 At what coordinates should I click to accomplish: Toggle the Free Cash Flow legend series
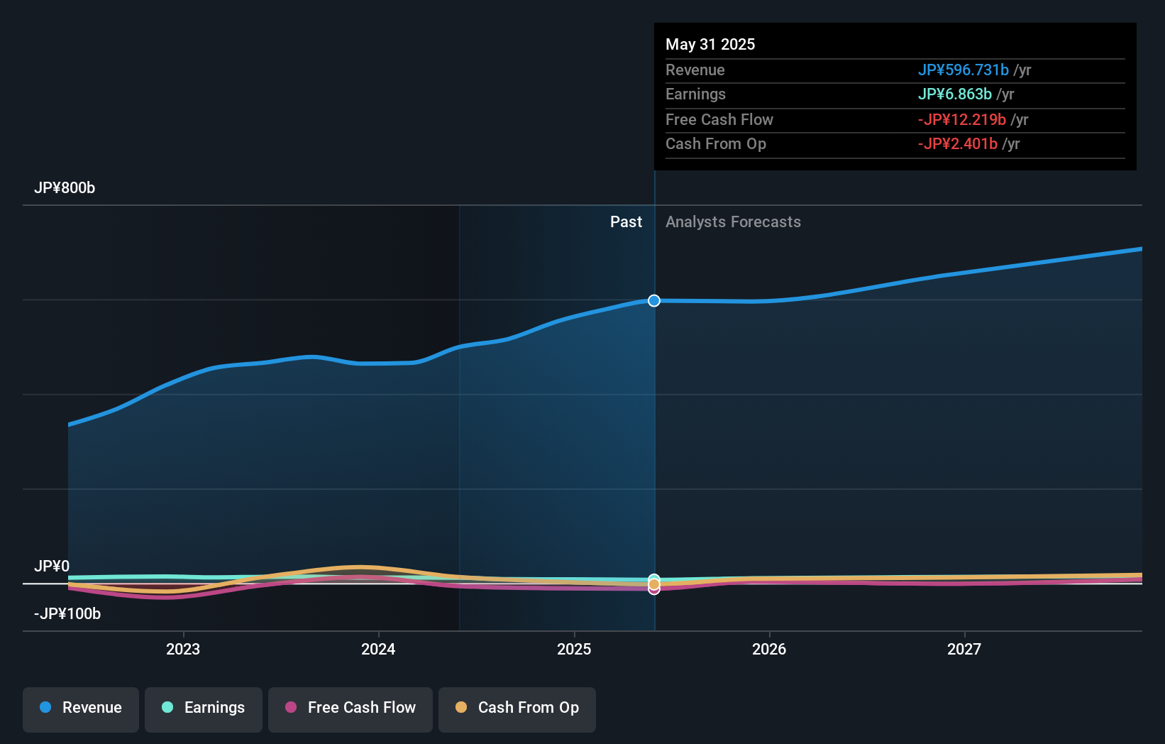tap(350, 709)
